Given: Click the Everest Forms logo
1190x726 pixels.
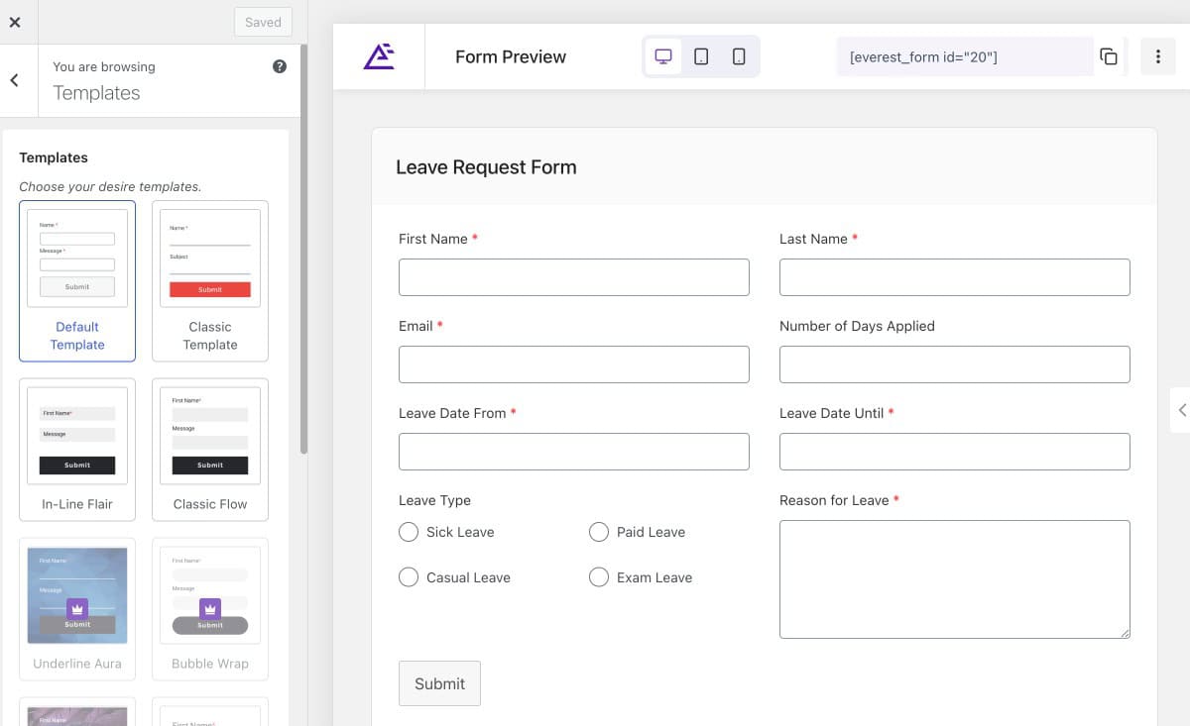Looking at the screenshot, I should [379, 56].
